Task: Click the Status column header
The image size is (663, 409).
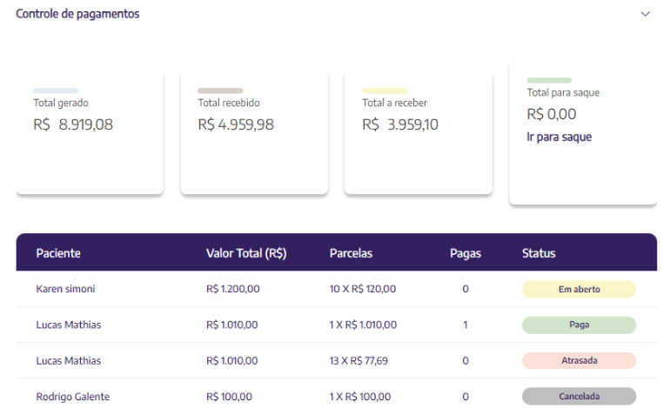Action: tap(539, 253)
